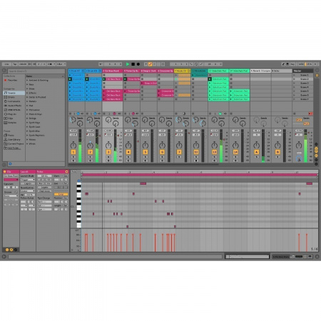Toggle the Draw Mode pencil icon
Image resolution: width=321 pixels, height=321 pixels.
(x=283, y=64)
